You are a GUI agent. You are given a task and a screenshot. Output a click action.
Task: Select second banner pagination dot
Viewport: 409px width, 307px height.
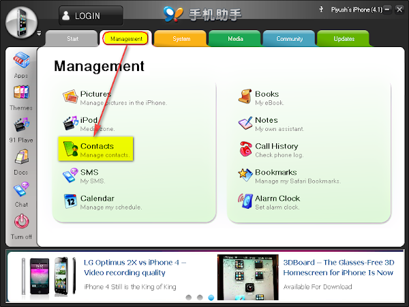click(x=200, y=297)
